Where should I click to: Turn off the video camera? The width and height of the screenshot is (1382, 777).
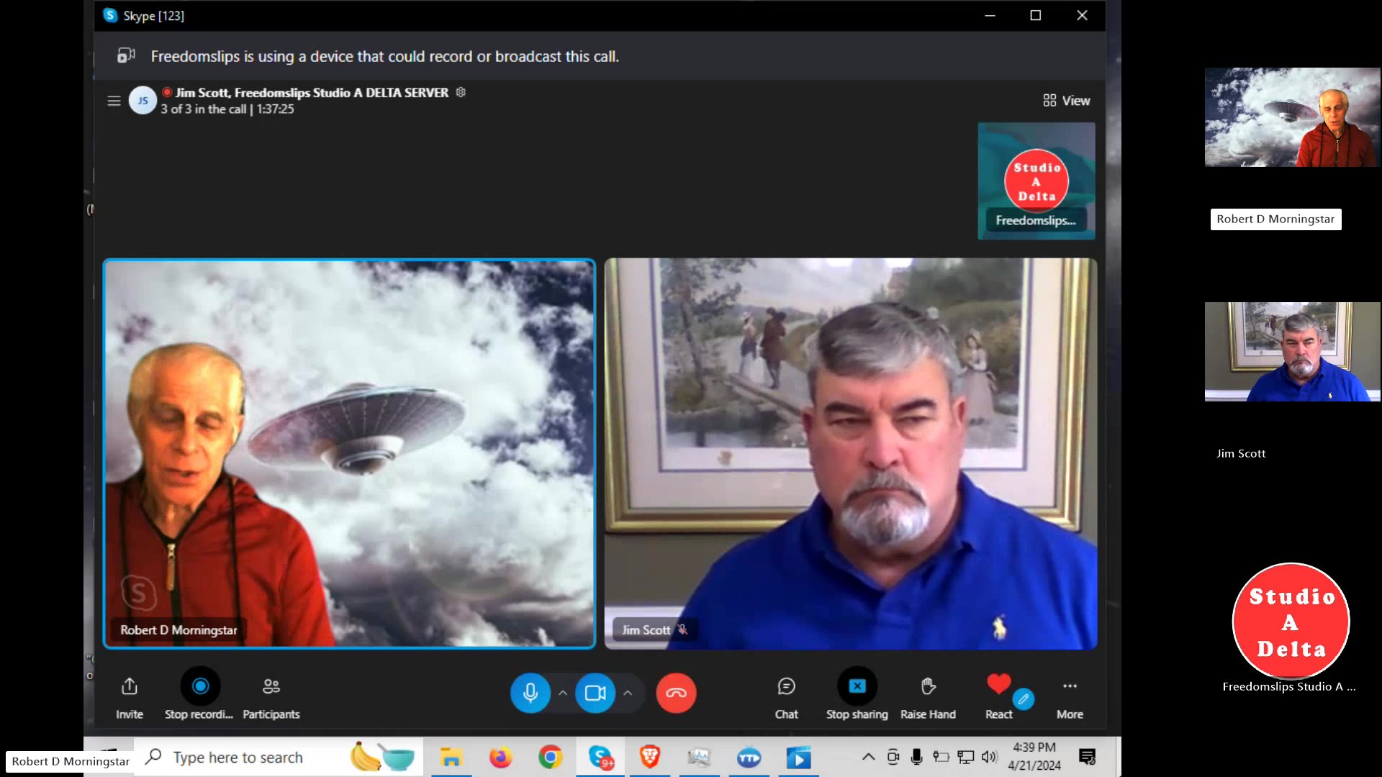click(x=595, y=693)
